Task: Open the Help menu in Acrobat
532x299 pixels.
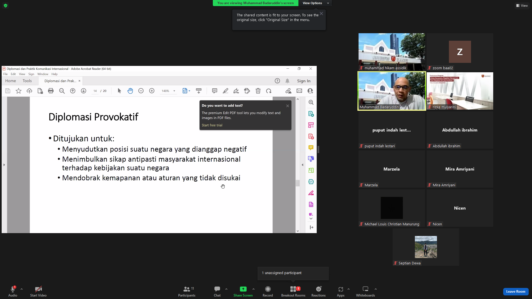Action: 54,74
